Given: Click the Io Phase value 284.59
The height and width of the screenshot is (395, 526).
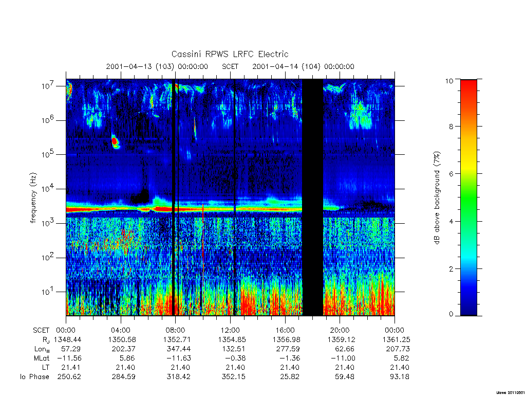Looking at the screenshot, I should (x=124, y=377).
